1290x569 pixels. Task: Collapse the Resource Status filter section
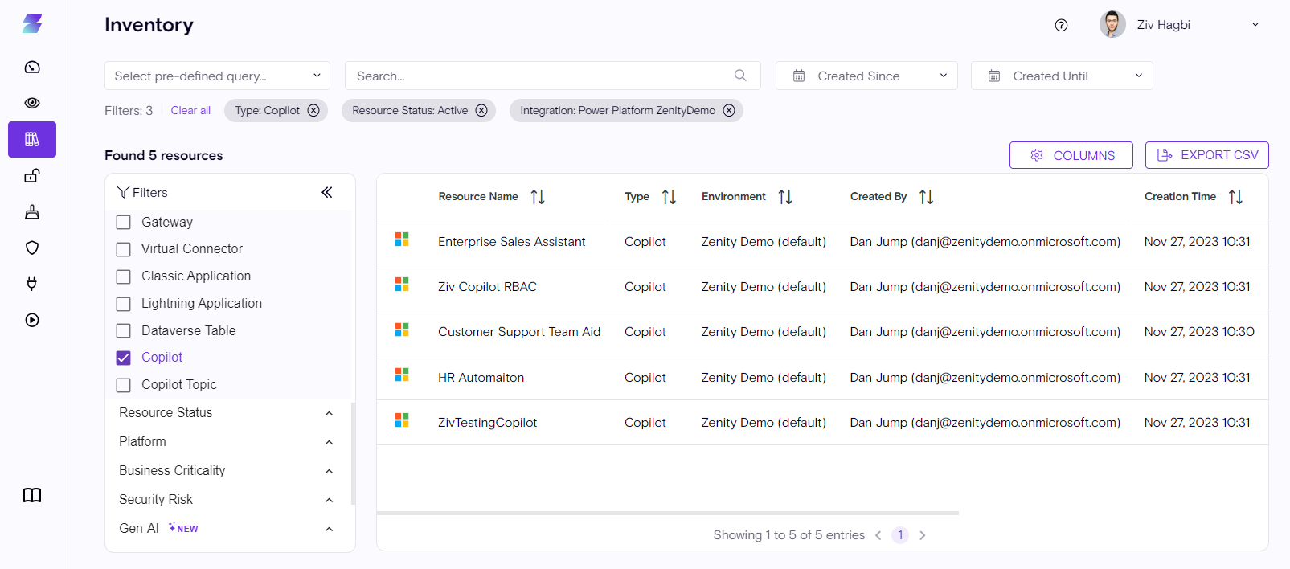pos(329,413)
